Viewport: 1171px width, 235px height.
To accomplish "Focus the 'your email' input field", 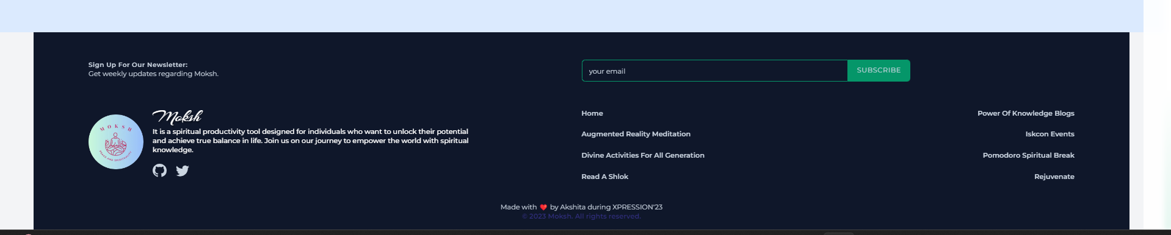I will tap(714, 71).
